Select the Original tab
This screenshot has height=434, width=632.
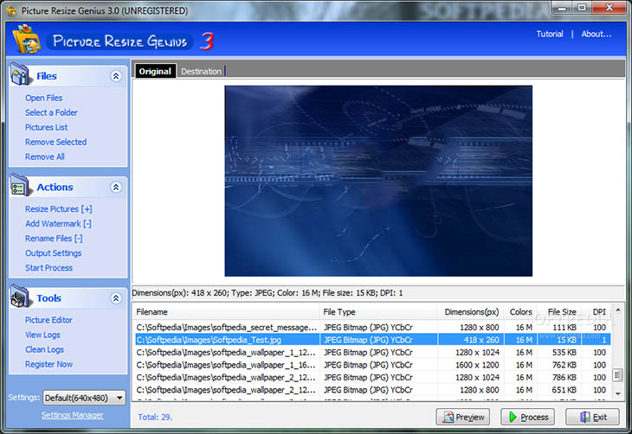pos(155,71)
